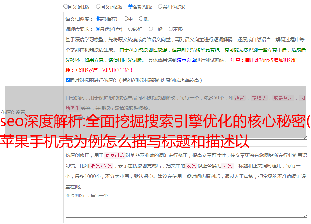Click the 语义相似度： label

[x=79, y=19]
